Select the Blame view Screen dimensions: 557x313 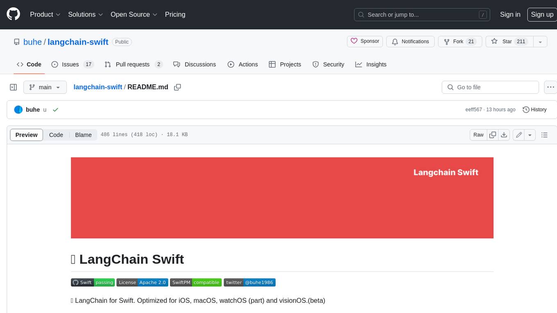click(83, 135)
